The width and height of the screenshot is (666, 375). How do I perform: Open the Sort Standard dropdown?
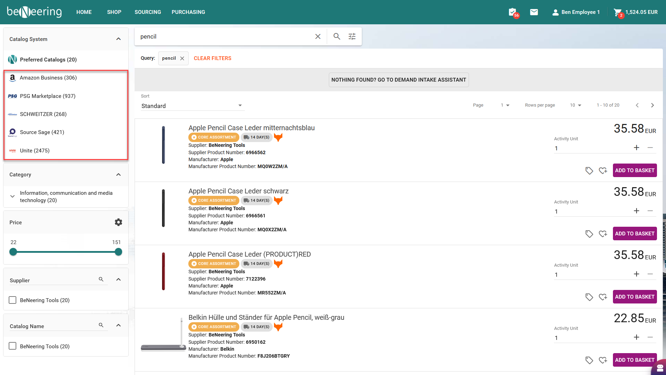pos(192,106)
